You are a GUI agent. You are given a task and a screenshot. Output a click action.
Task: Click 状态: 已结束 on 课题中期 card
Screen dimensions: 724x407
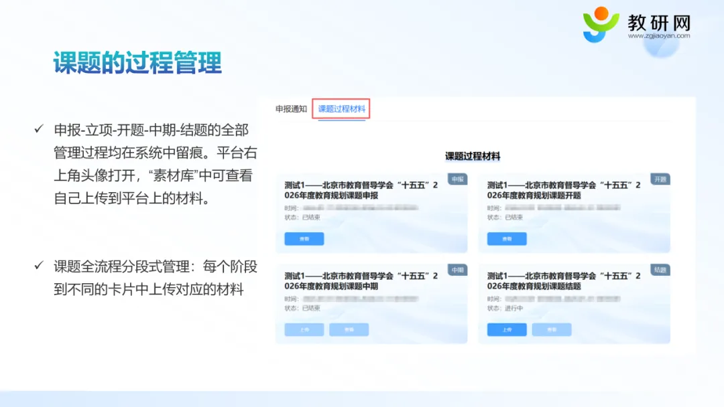[x=302, y=308]
